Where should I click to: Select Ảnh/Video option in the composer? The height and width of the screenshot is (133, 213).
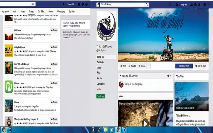pos(134,76)
